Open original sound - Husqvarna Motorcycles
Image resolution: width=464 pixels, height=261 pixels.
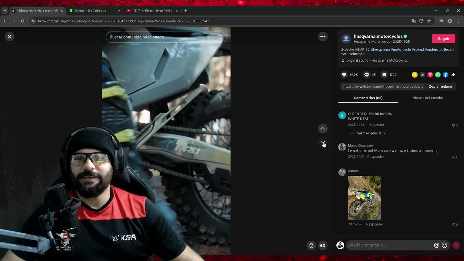pyautogui.click(x=377, y=61)
